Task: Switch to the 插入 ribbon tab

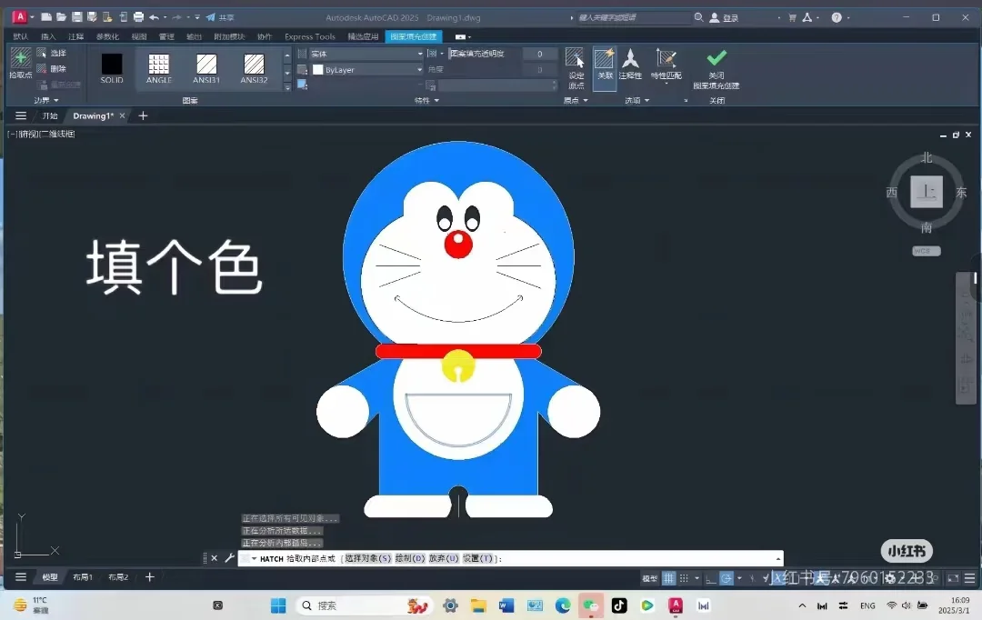Action: 50,35
